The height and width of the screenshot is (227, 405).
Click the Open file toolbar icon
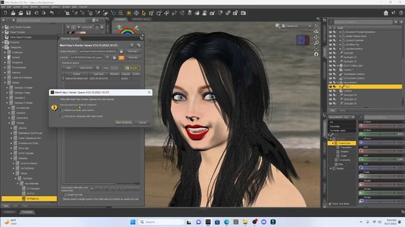[x=13, y=13]
